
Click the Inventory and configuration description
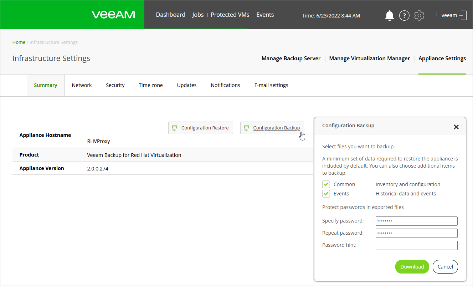tap(408, 184)
